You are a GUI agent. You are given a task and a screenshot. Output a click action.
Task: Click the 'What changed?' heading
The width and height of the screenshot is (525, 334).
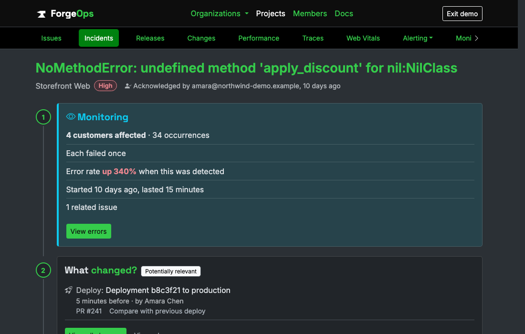[x=101, y=270]
